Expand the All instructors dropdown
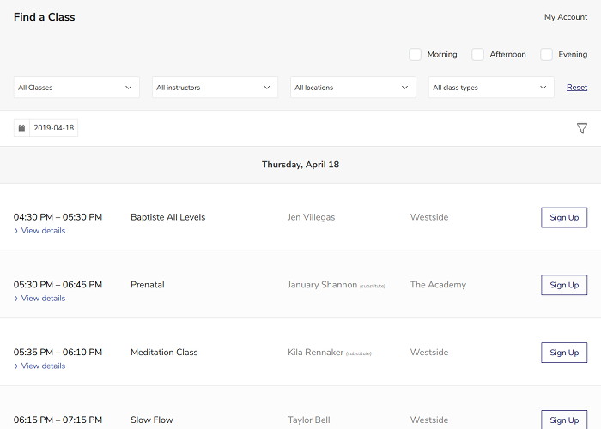Screen dimensions: 601x429 215,88
